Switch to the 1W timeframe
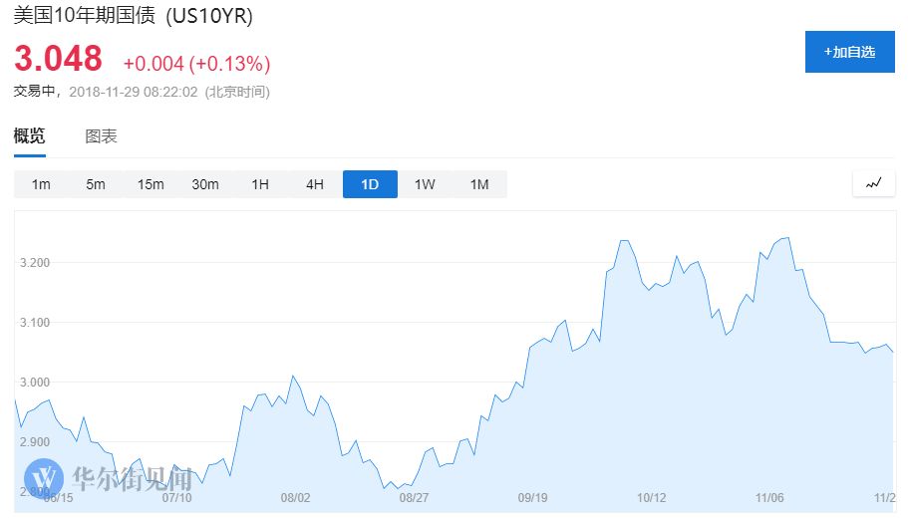This screenshot has height=519, width=908. click(x=425, y=184)
